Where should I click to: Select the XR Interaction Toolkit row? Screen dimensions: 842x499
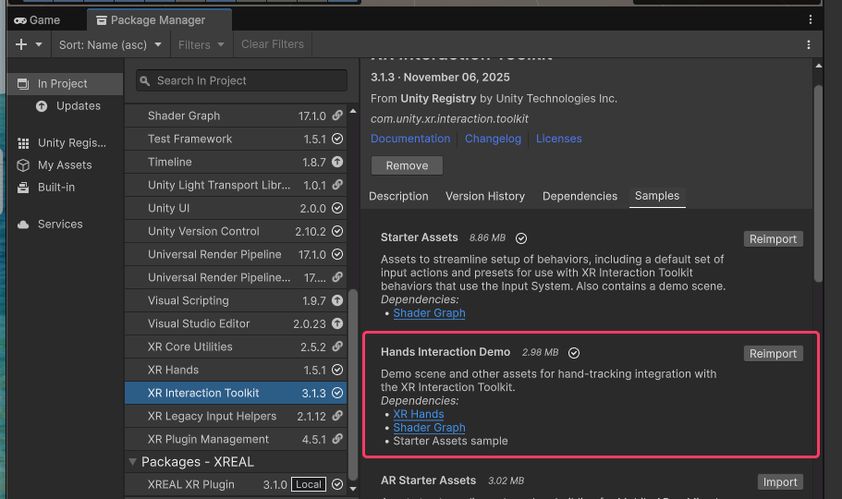[x=236, y=393]
